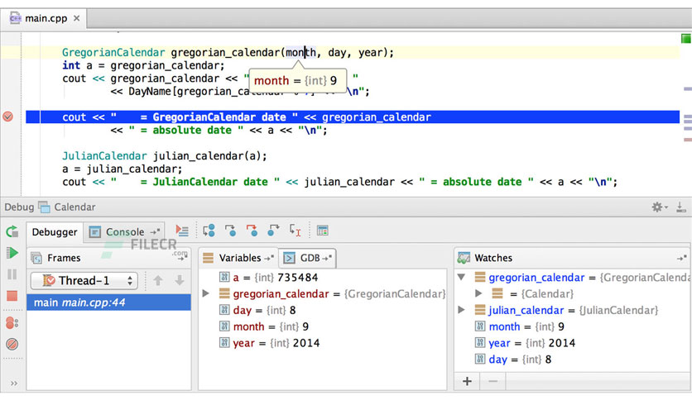Click previous frame up arrow
The height and width of the screenshot is (400, 692).
(158, 281)
